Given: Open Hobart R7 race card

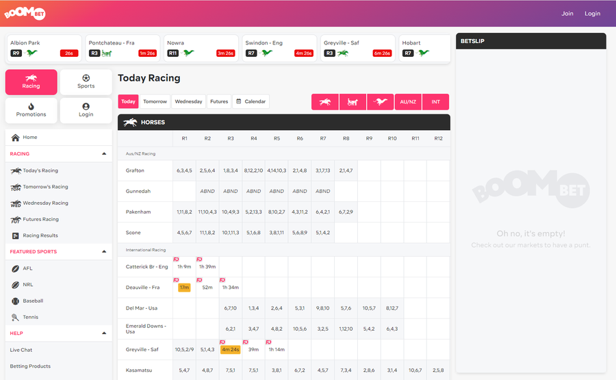Looking at the screenshot, I should coord(424,49).
